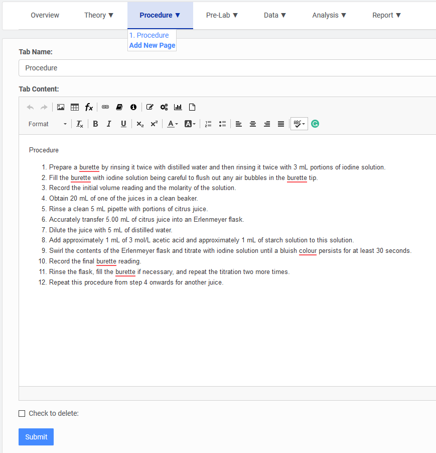Viewport: 436px width, 453px height.
Task: Click the text of step 12 about another juice
Action: pos(136,282)
